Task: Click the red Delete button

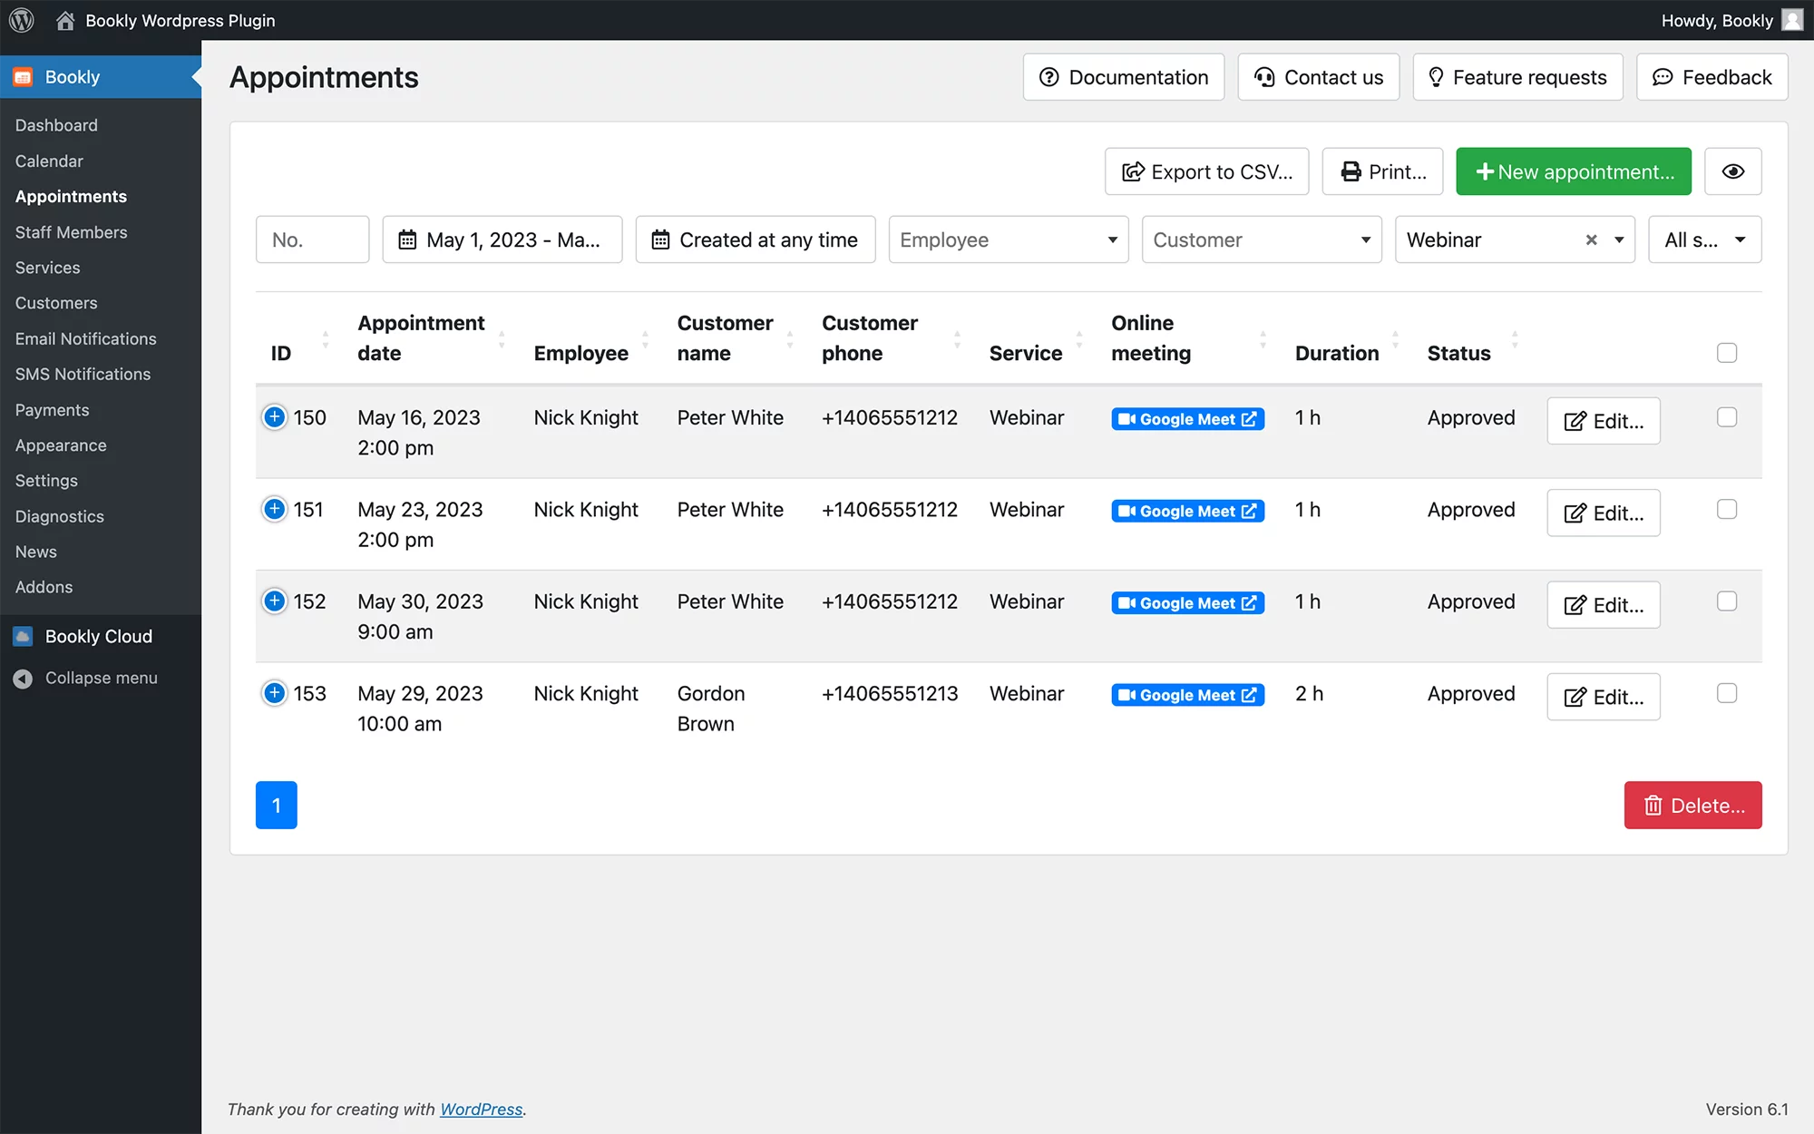Action: coord(1692,805)
